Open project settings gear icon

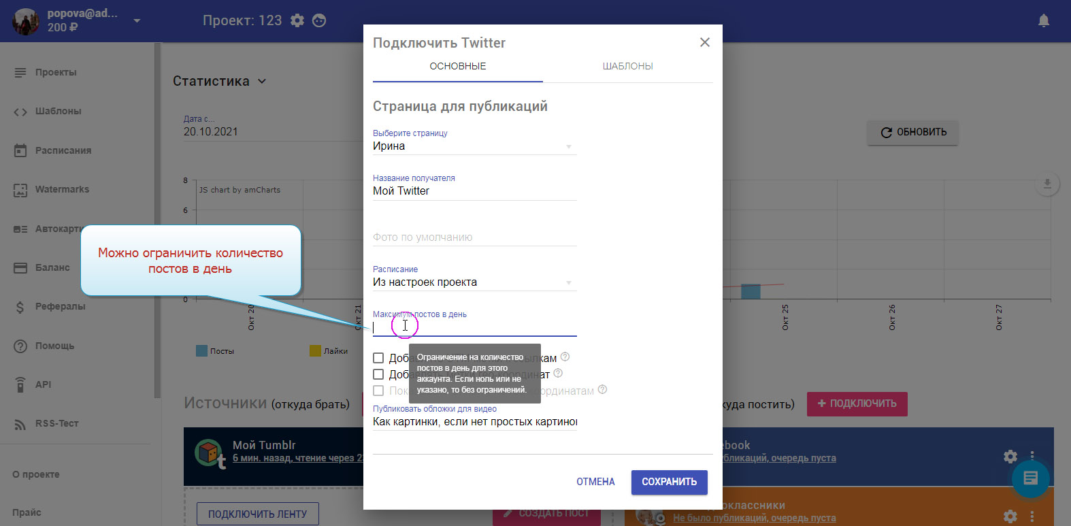(x=297, y=20)
